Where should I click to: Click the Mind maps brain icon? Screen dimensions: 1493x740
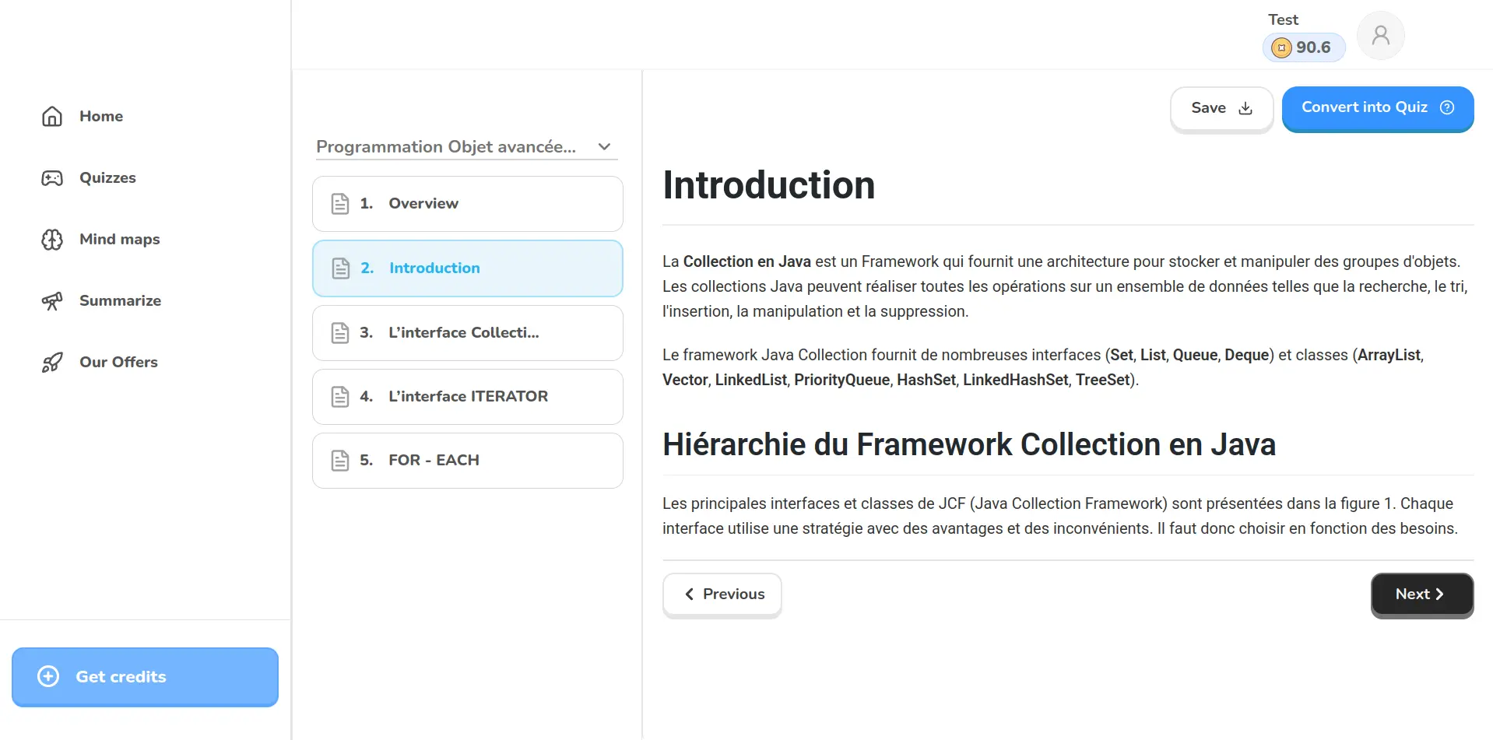pyautogui.click(x=52, y=240)
